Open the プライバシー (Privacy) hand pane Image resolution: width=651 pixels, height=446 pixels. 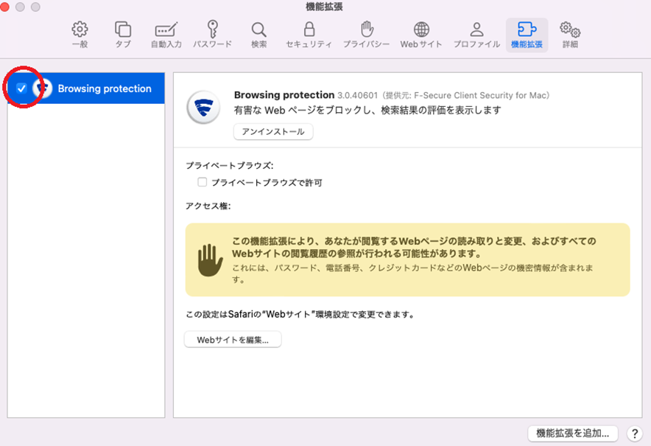[x=366, y=35]
